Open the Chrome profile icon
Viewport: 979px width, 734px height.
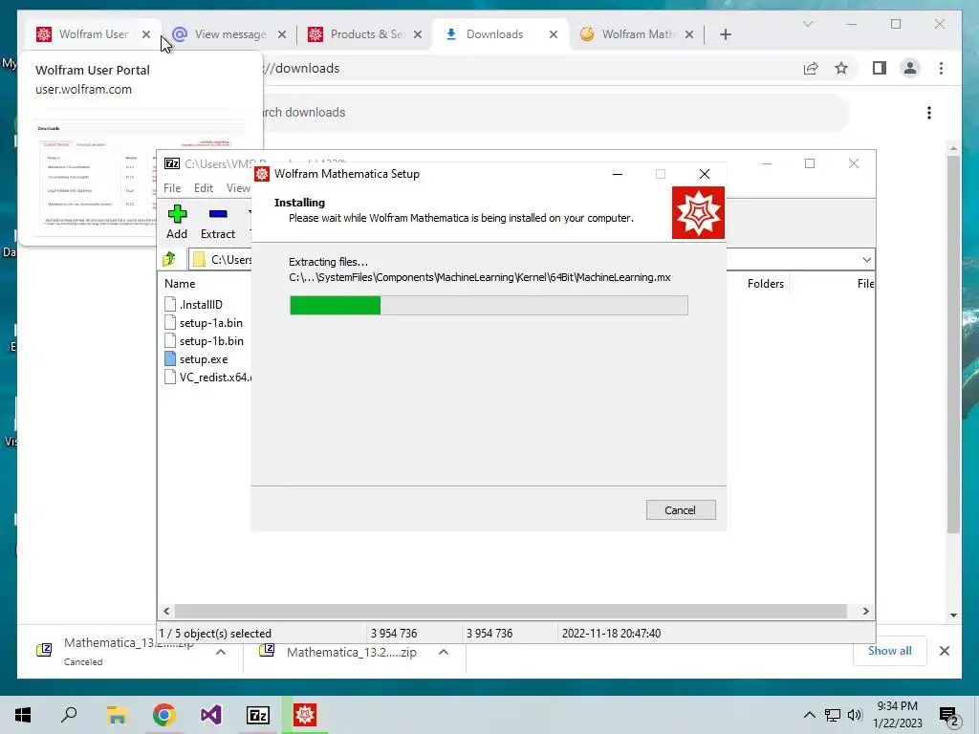coord(910,68)
